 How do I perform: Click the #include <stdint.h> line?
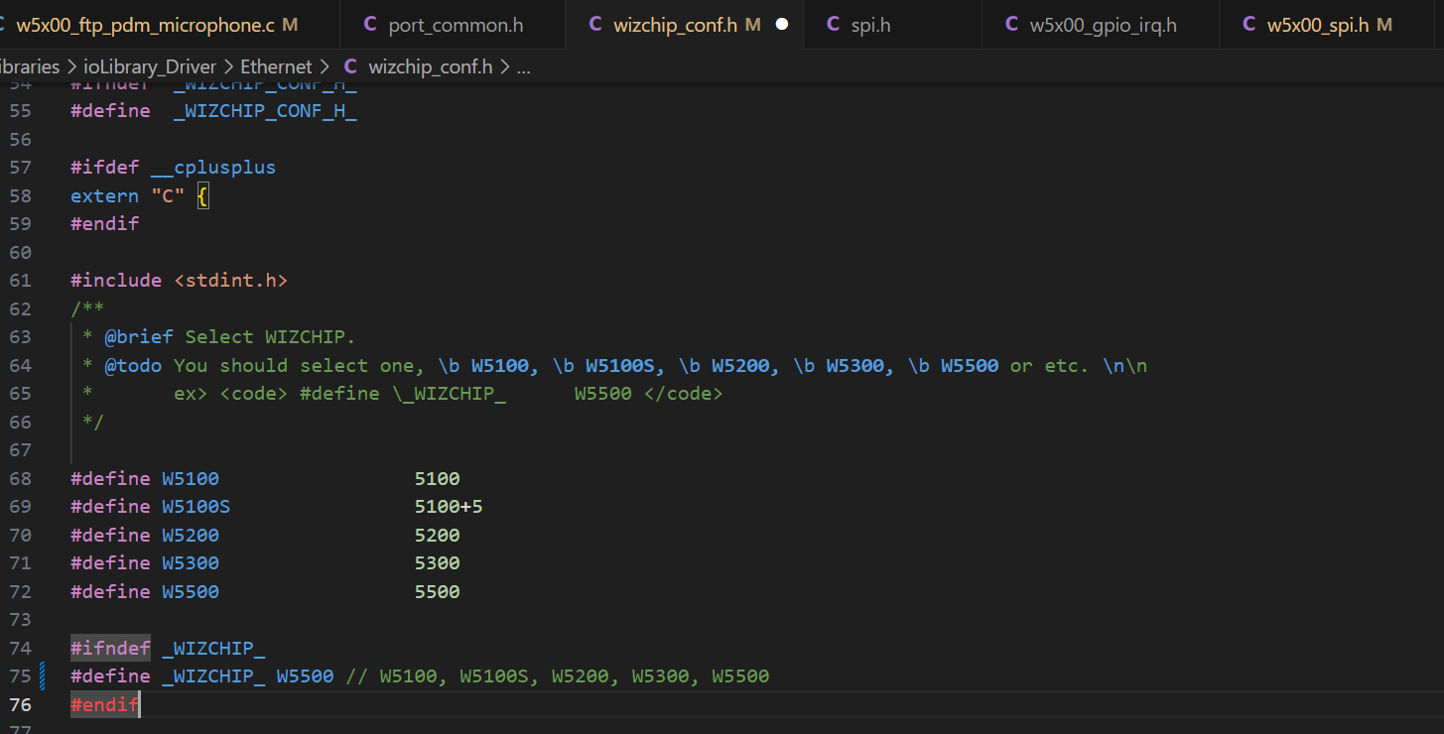[x=179, y=280]
